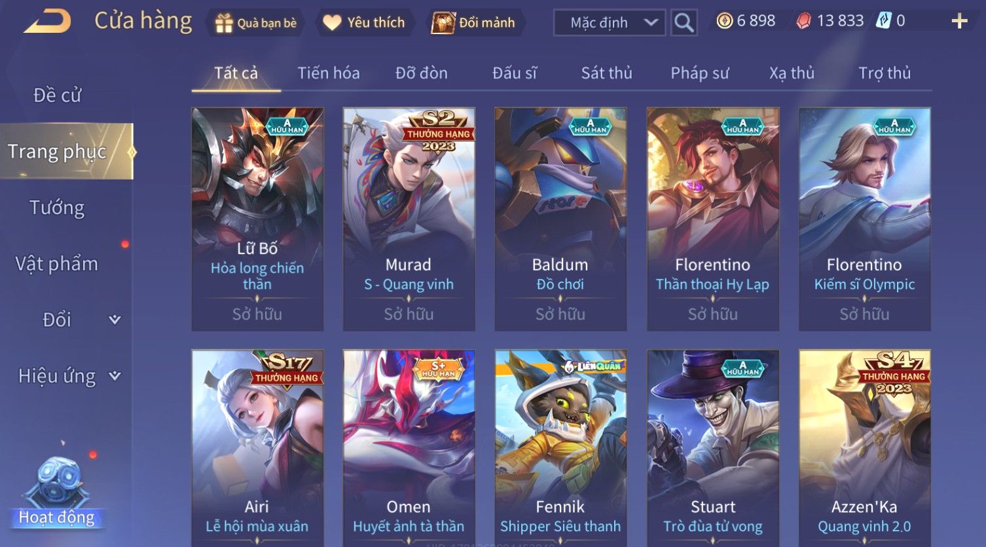
Task: Click the gold coin balance icon
Action: coord(724,21)
